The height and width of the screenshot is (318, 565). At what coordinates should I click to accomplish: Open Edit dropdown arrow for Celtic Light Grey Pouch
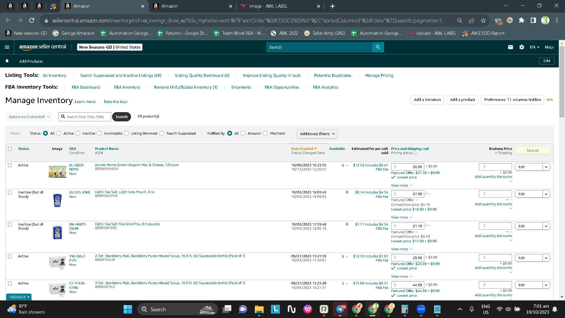click(x=546, y=194)
